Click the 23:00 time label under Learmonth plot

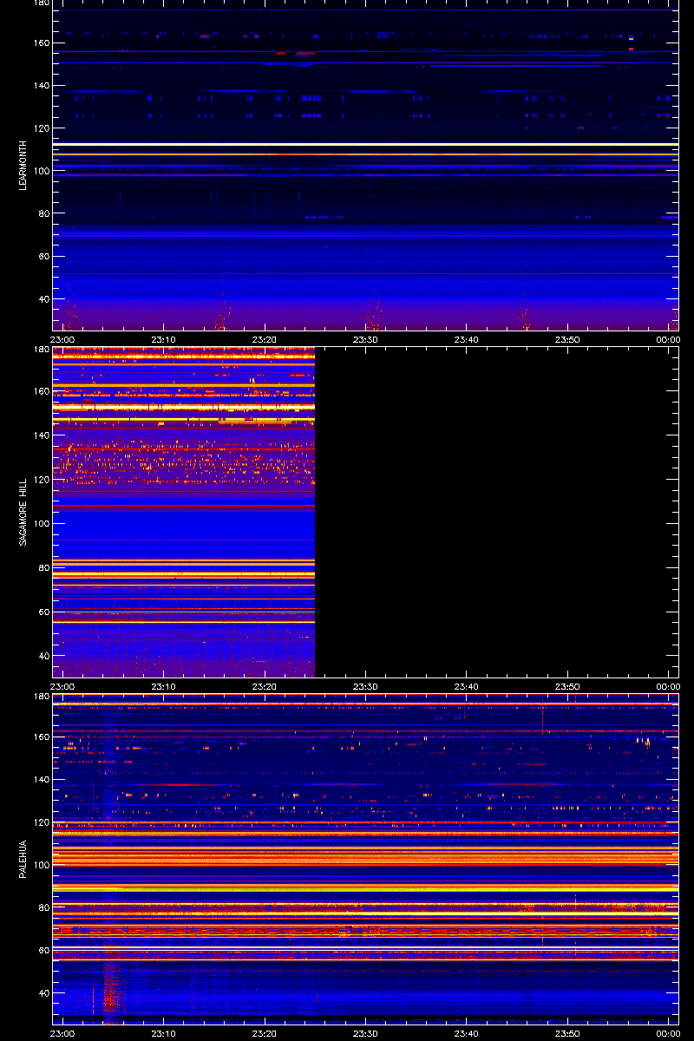(x=62, y=340)
